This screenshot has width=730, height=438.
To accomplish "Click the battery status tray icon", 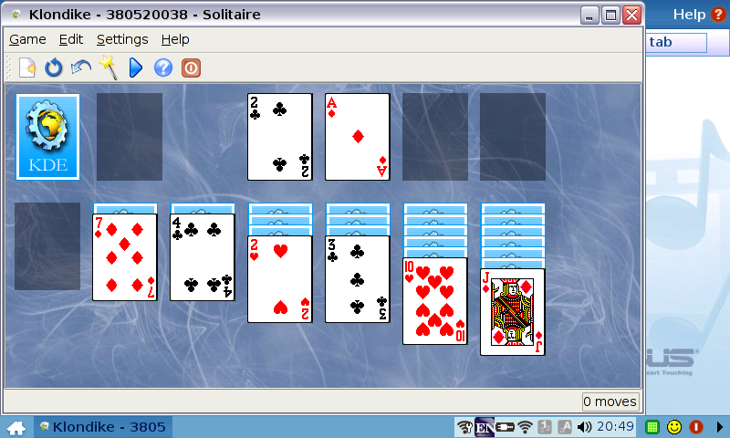I will (x=506, y=427).
